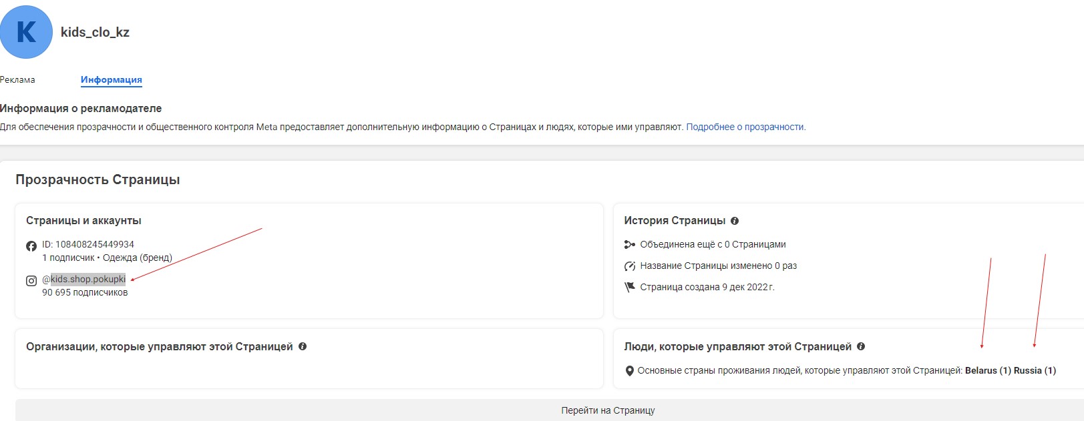Click the location pin icon
This screenshot has width=1084, height=421.
pyautogui.click(x=629, y=371)
